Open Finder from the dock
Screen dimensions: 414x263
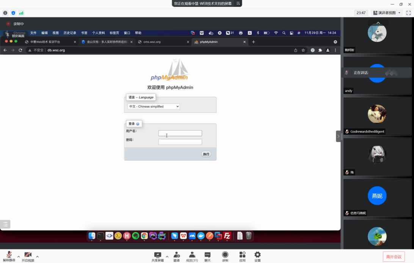click(x=92, y=236)
